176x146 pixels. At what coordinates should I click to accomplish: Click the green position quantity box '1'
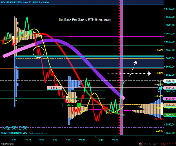(79, 105)
